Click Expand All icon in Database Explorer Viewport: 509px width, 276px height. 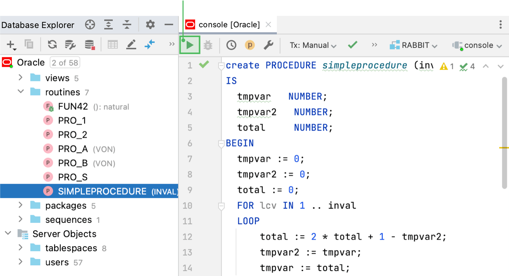coord(109,25)
